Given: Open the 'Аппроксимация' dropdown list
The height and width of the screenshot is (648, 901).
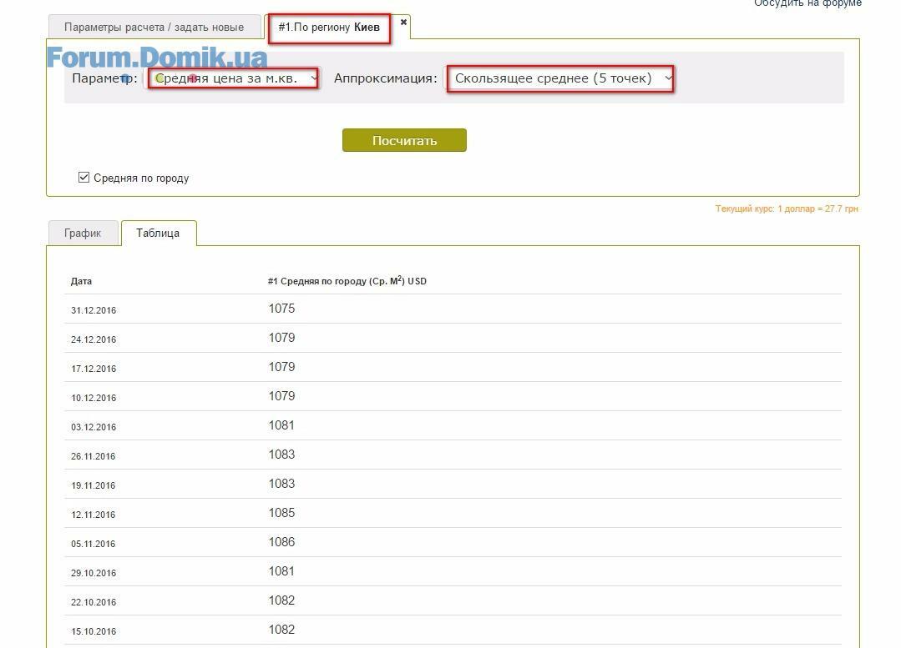Looking at the screenshot, I should [x=559, y=78].
